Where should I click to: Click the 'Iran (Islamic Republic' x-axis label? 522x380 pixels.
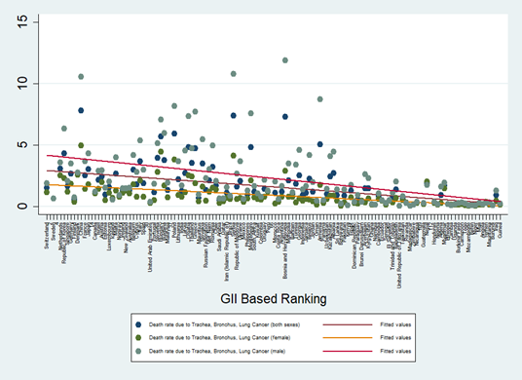pyautogui.click(x=227, y=251)
